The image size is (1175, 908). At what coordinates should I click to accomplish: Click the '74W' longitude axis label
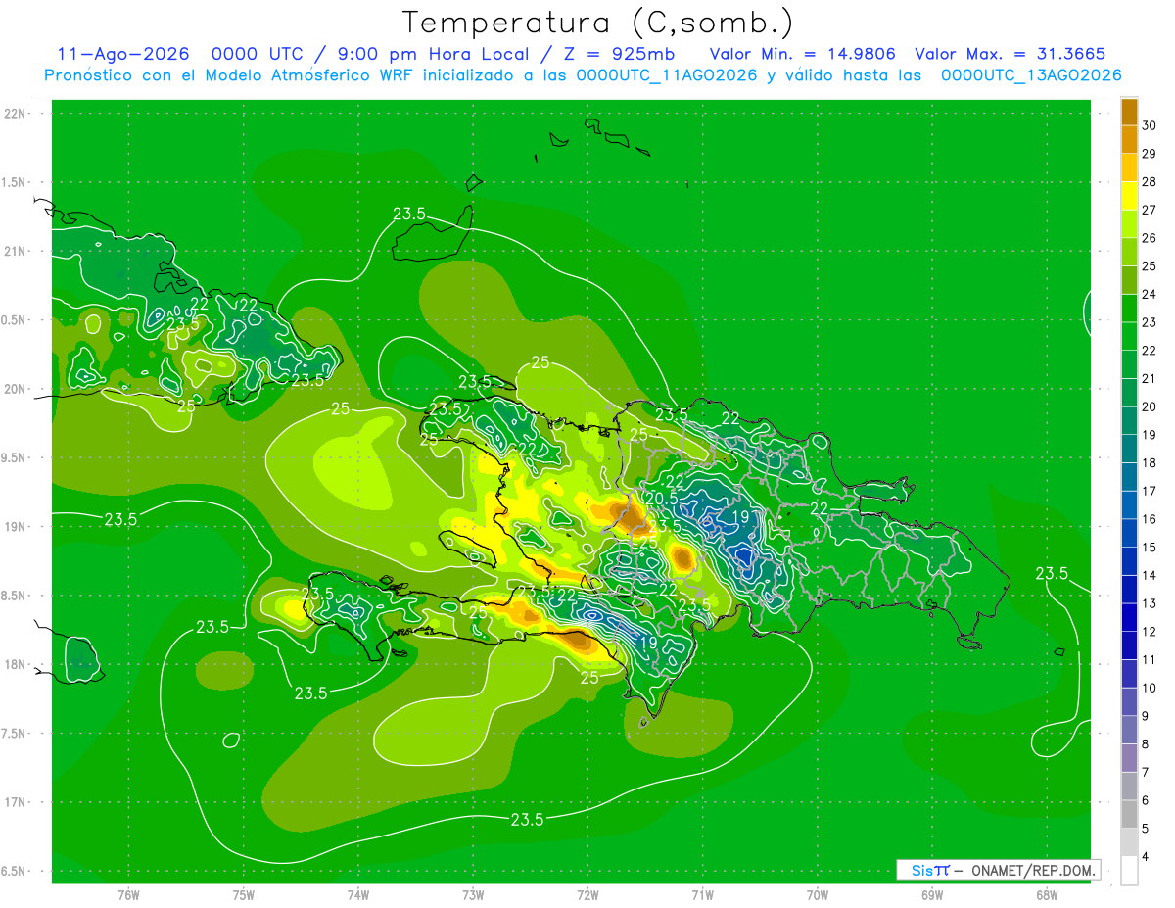pyautogui.click(x=358, y=895)
